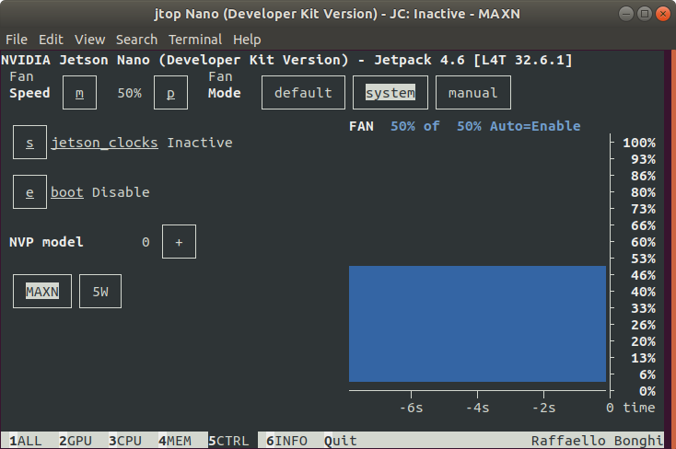
Task: Toggle boot enable with the e button
Action: point(29,191)
